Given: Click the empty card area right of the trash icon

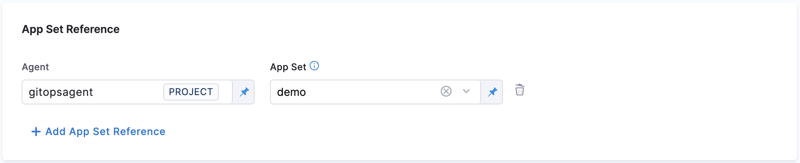Looking at the screenshot, I should [x=660, y=92].
